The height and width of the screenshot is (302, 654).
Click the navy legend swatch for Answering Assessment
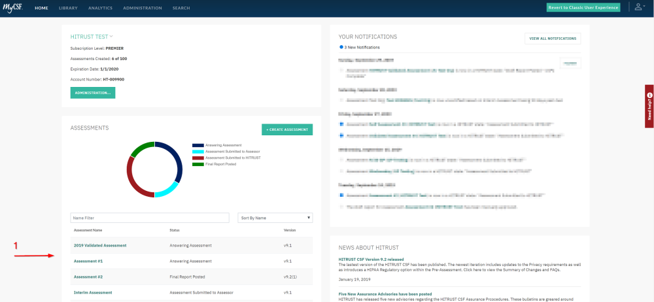[x=198, y=145]
